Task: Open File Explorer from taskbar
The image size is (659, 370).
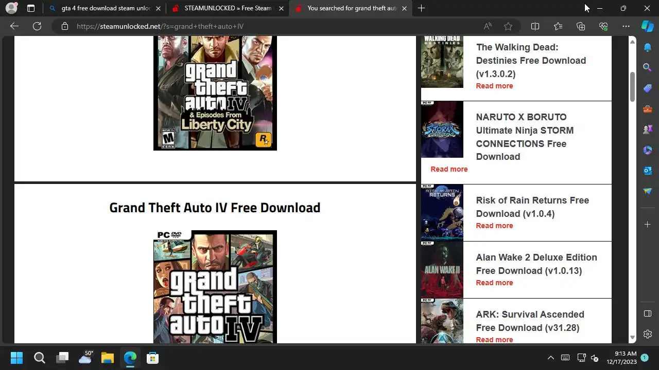Action: coord(107,358)
